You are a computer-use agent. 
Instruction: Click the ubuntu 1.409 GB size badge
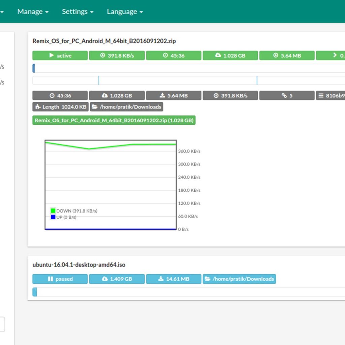pos(117,279)
